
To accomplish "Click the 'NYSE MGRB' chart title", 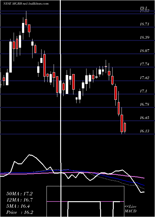I will click(x=12, y=4).
